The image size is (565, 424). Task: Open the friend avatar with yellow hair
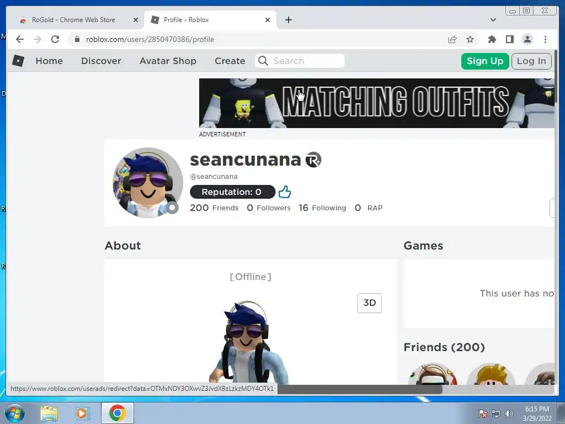click(491, 374)
